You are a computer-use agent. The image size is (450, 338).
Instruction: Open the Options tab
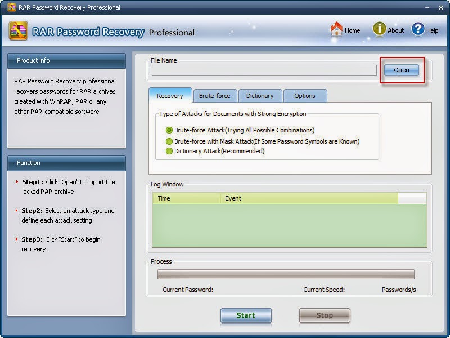(x=305, y=96)
